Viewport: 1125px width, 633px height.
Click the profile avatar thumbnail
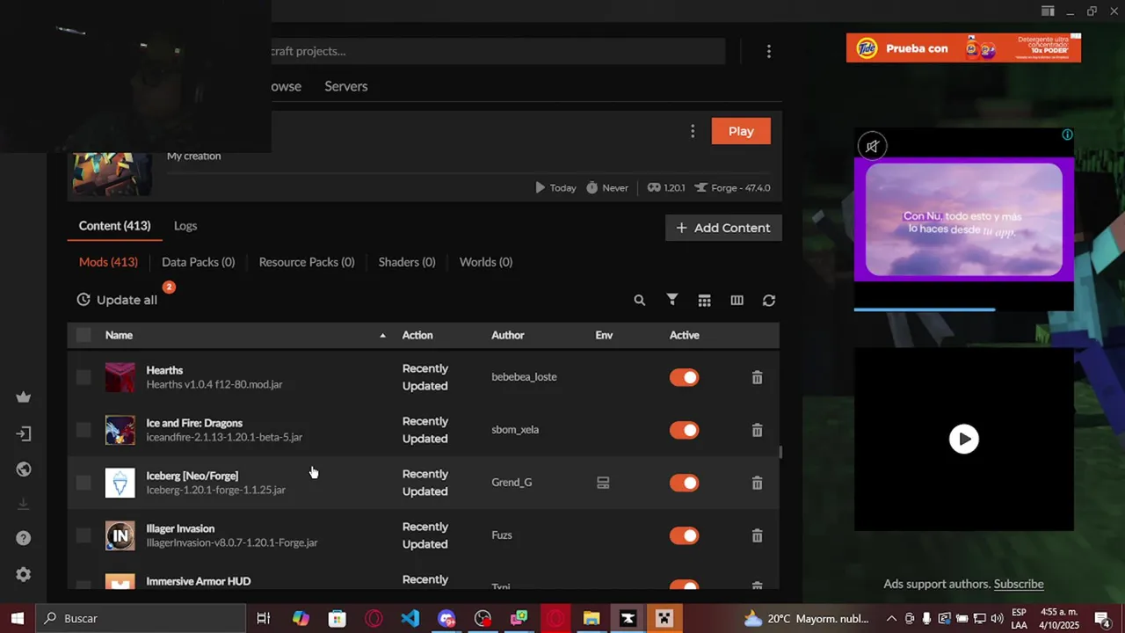pos(112,174)
